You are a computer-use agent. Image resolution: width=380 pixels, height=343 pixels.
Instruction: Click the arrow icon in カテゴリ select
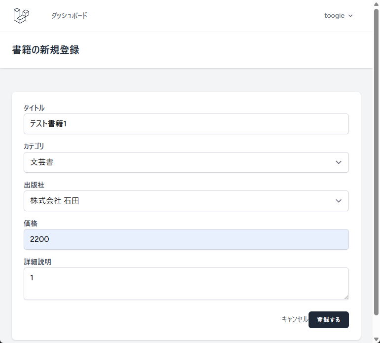pyautogui.click(x=338, y=162)
